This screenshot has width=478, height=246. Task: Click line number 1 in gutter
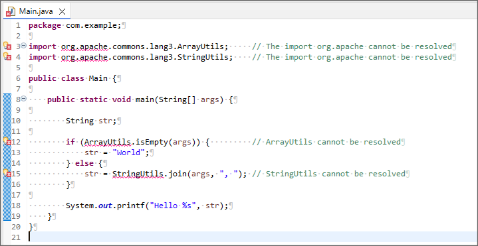click(19, 26)
